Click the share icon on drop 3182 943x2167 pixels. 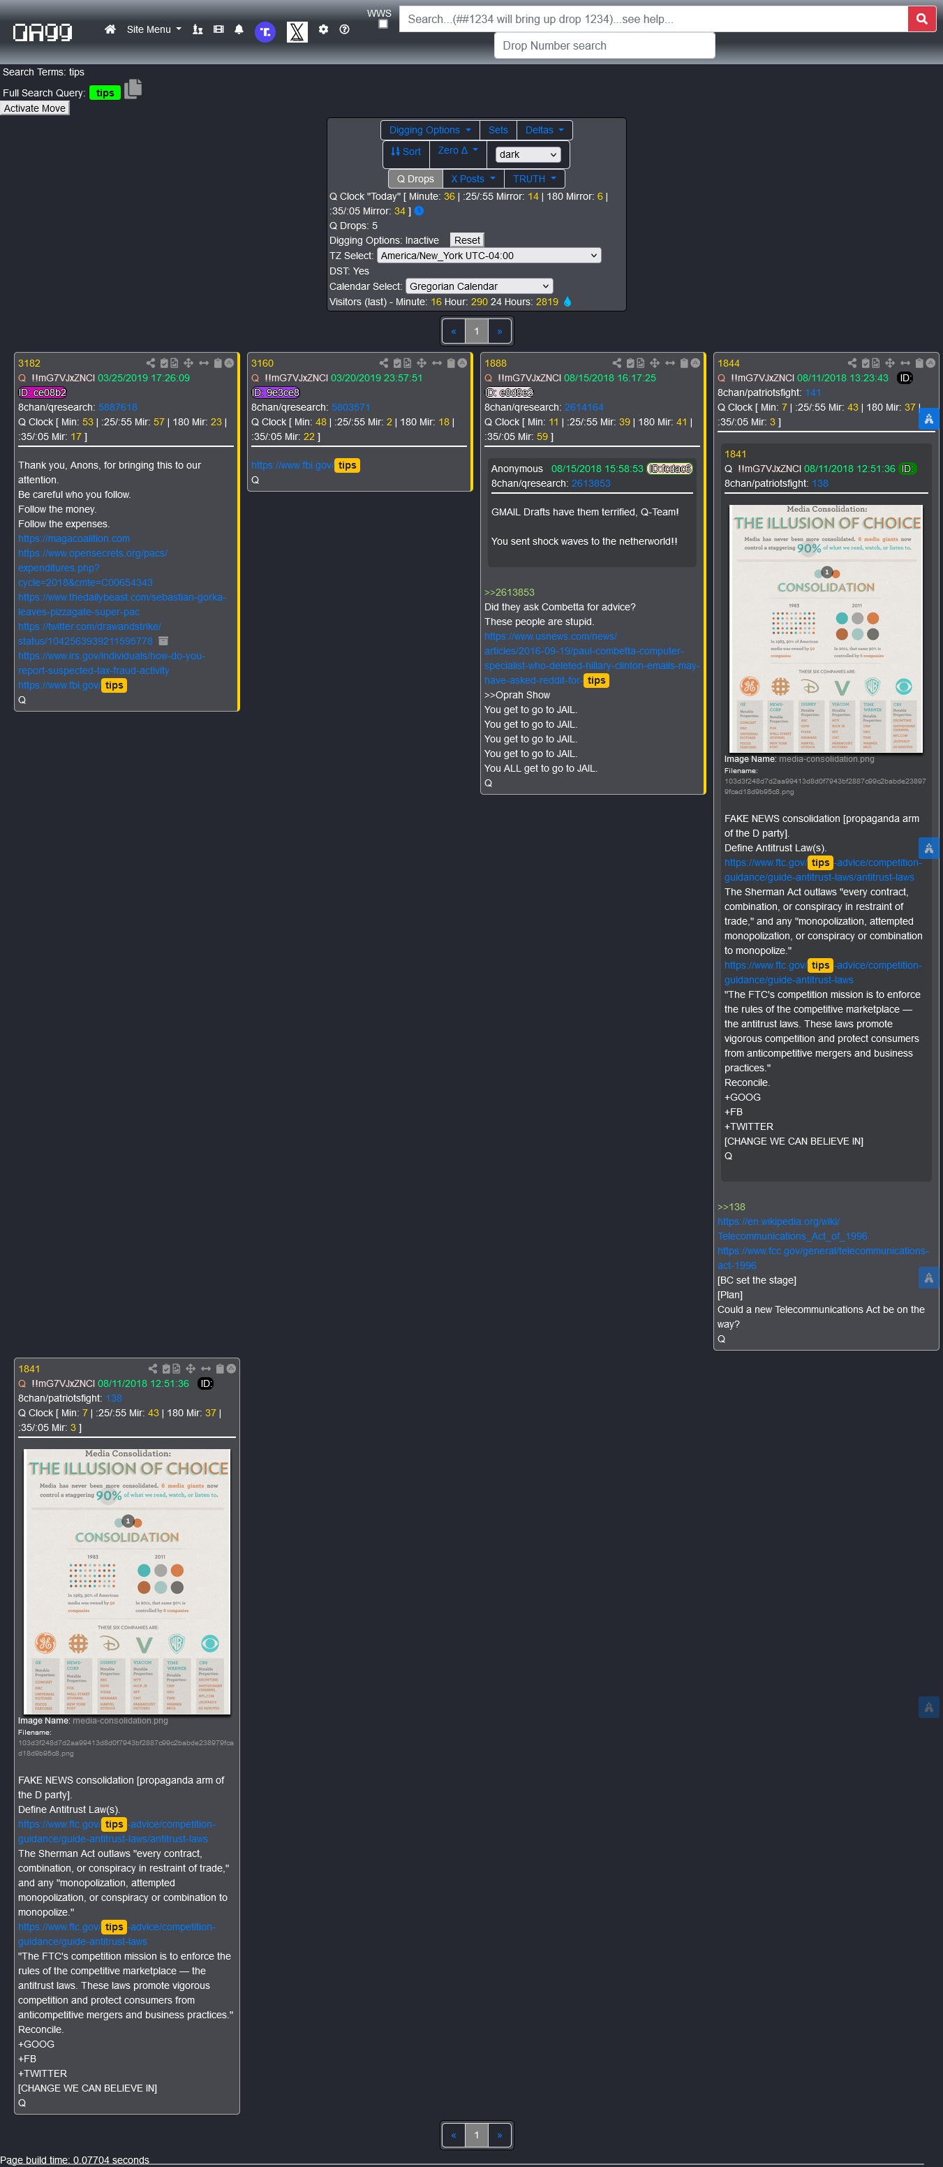[151, 363]
